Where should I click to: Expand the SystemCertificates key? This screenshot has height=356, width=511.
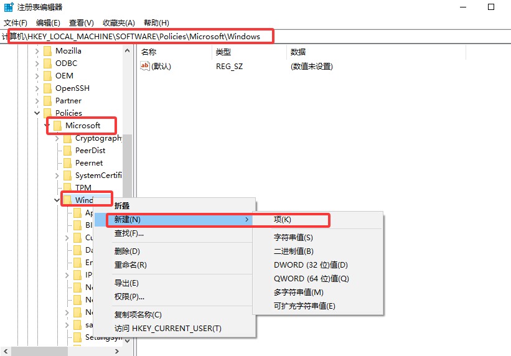tap(57, 176)
